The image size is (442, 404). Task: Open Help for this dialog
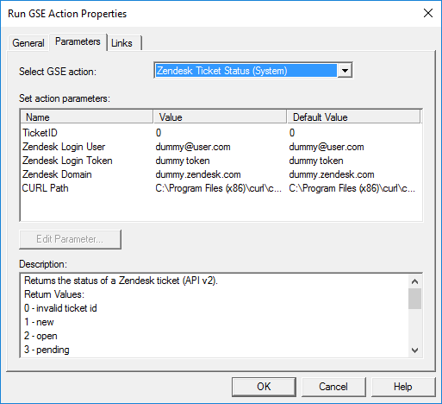[x=403, y=387]
